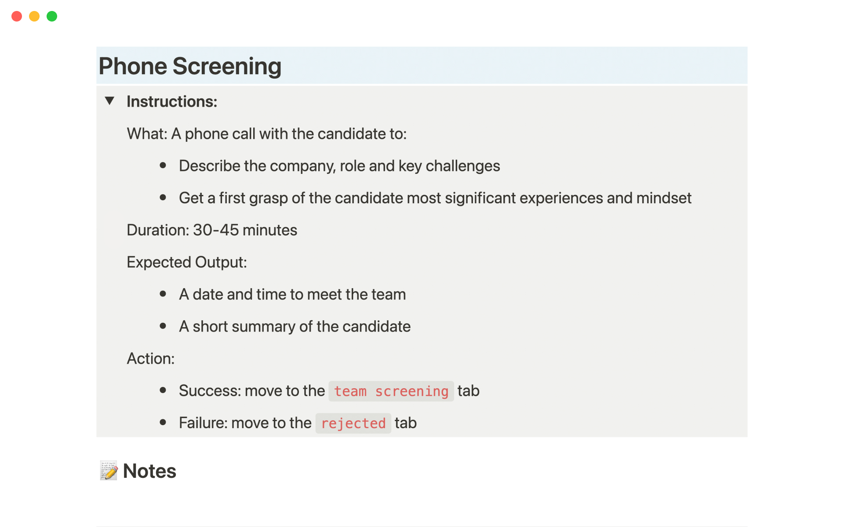This screenshot has height=527, width=844.
Task: Click the red close window button
Action: click(x=17, y=16)
